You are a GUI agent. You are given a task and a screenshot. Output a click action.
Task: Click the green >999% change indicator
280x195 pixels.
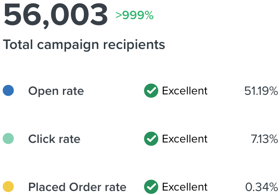[x=134, y=16]
